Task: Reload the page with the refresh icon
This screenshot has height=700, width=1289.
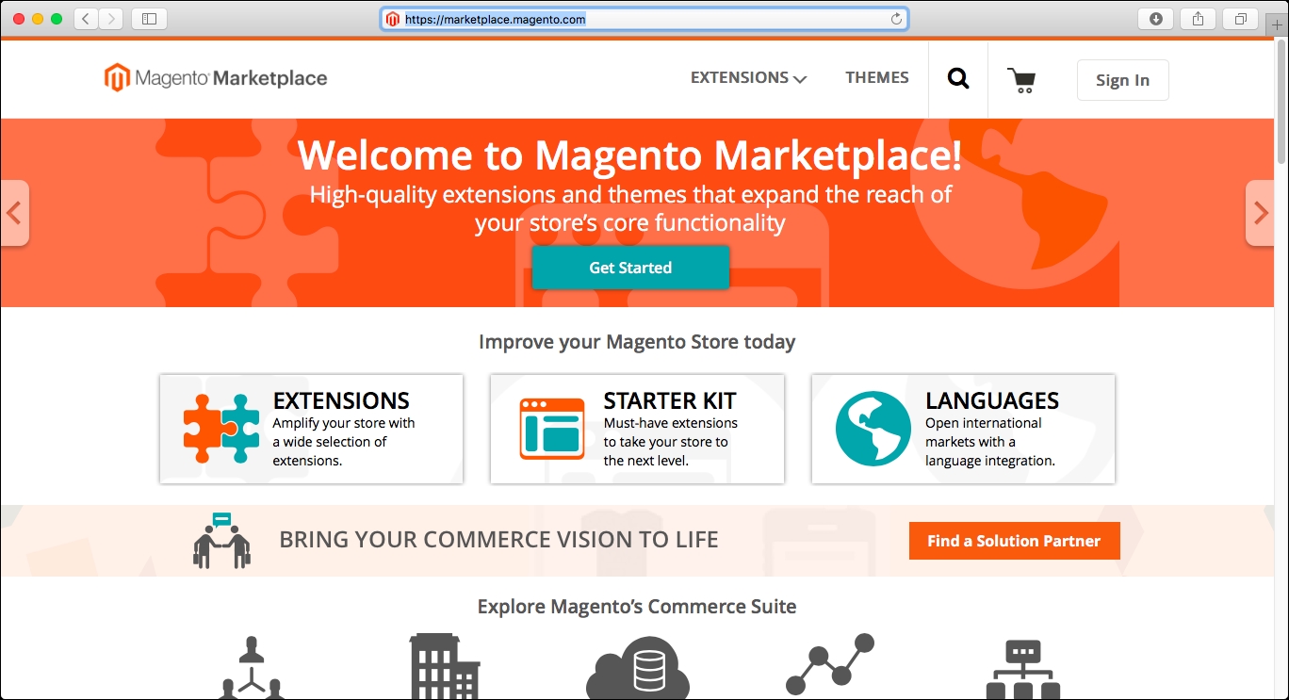Action: pos(896,19)
